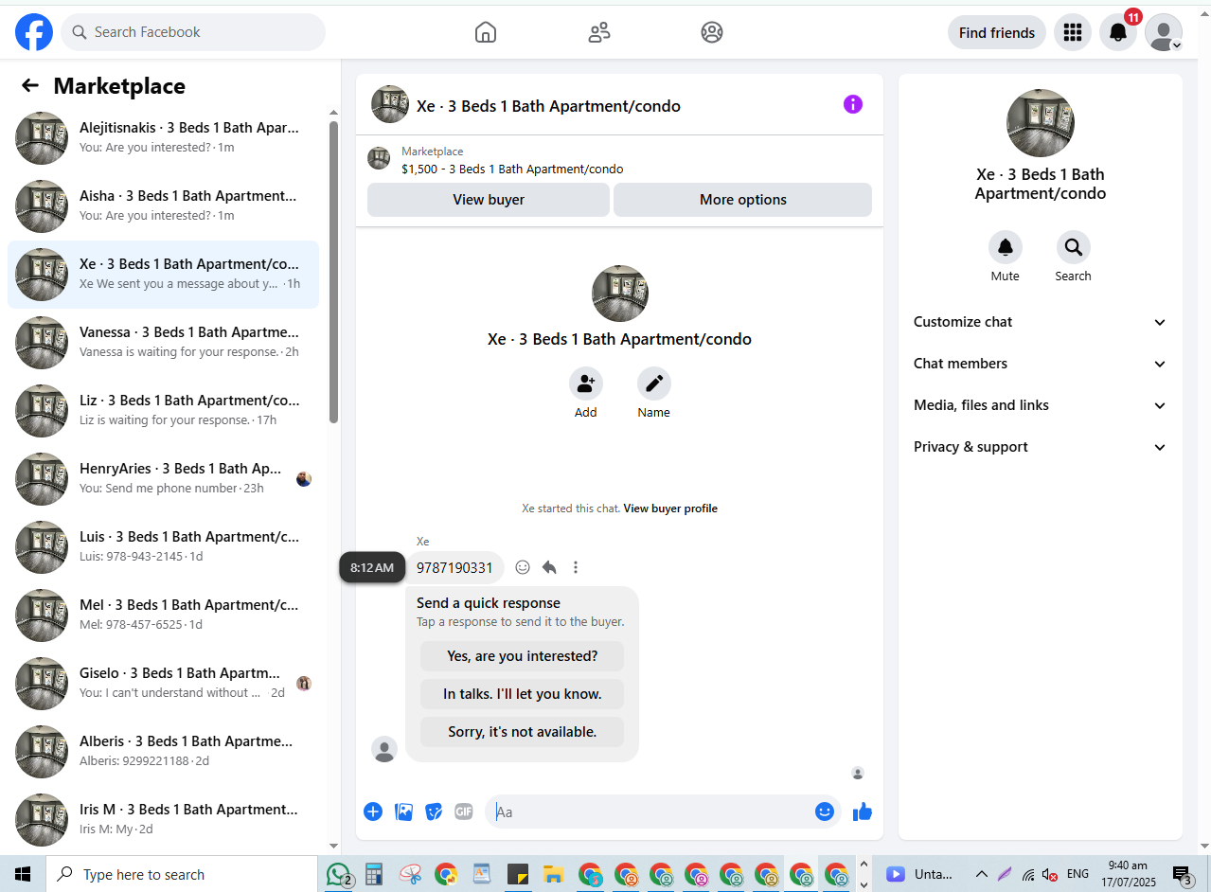
Task: Expand Media, files and links section
Action: point(1041,405)
